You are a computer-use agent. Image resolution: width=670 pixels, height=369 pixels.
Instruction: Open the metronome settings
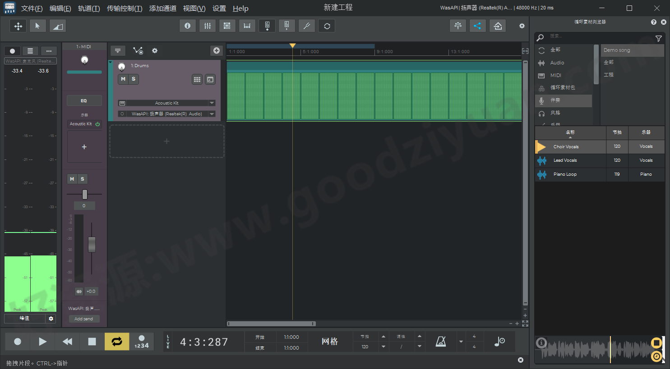coord(440,342)
